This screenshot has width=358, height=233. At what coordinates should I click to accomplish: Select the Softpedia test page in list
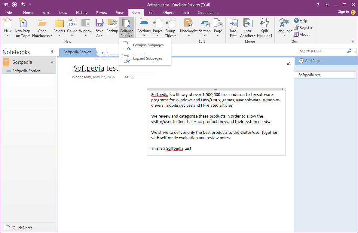pyautogui.click(x=325, y=75)
